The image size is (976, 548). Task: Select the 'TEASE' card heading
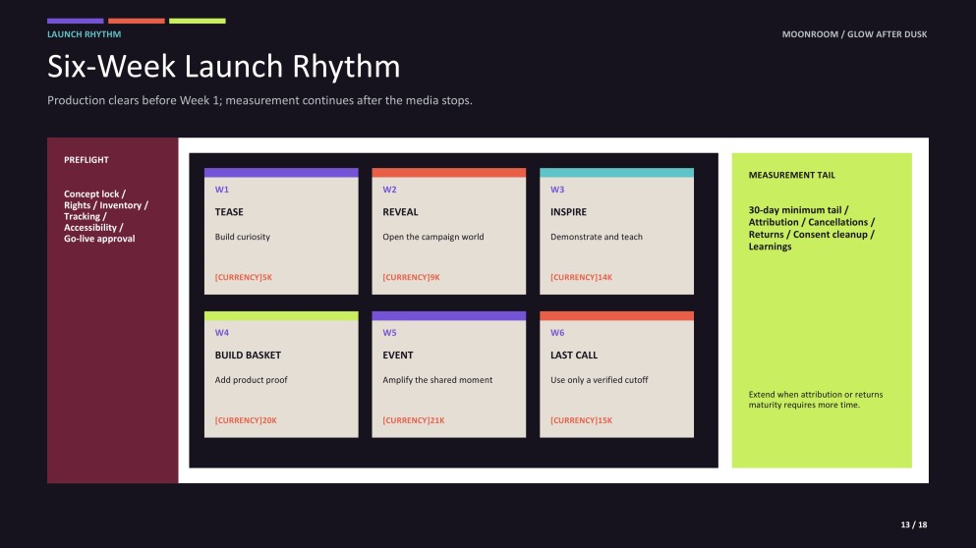point(229,211)
